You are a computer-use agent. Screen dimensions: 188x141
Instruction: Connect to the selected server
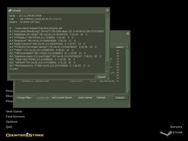click(121, 98)
